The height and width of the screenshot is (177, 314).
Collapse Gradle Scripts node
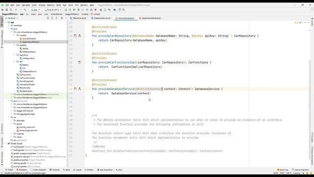5,144
